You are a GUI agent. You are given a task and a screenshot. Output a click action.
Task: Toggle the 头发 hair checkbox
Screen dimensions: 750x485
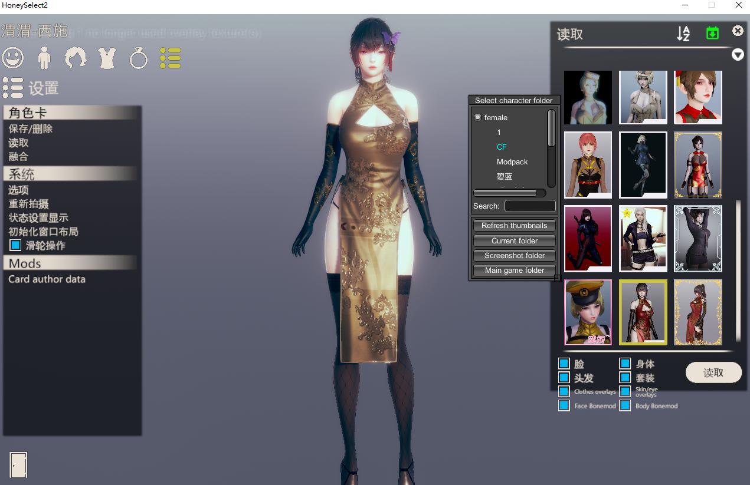pos(564,377)
